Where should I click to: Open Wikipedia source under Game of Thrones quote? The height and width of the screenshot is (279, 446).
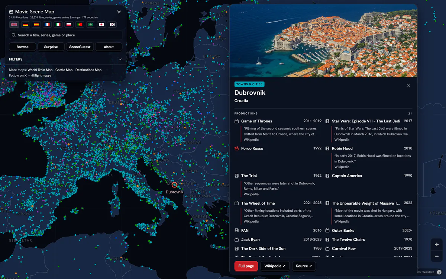pos(251,140)
